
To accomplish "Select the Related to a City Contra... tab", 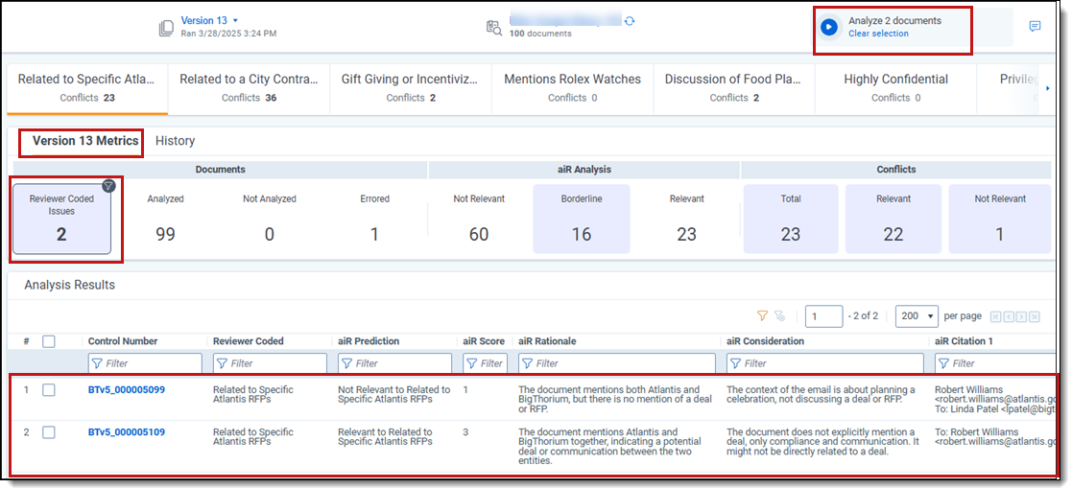I will point(249,88).
